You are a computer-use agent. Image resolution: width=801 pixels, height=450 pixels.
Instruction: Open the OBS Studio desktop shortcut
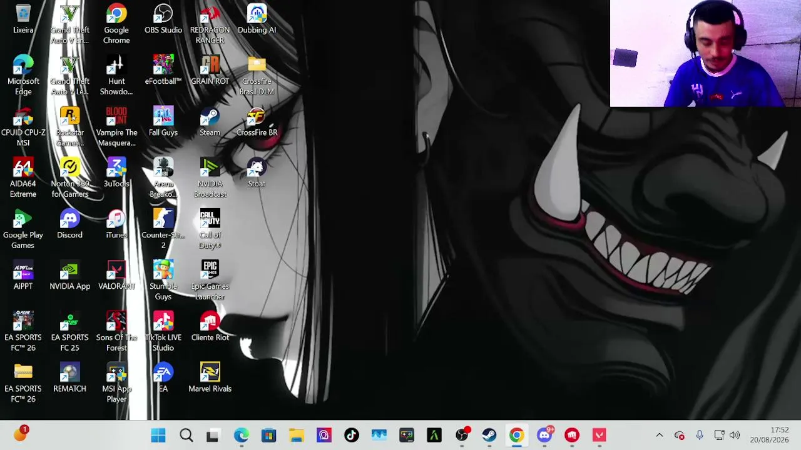coord(163,19)
